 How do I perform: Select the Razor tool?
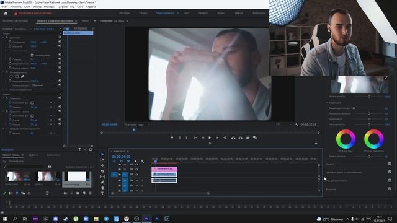coord(102,171)
